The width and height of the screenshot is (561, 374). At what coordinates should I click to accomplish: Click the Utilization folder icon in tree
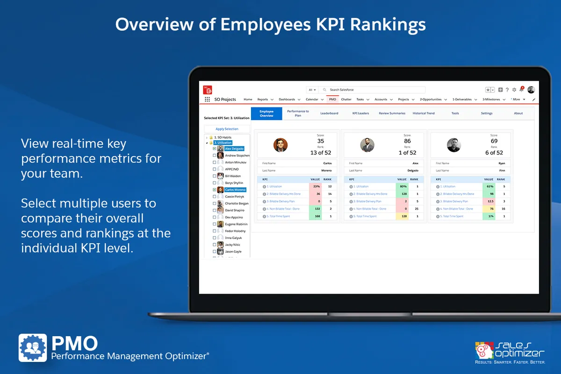click(x=211, y=142)
